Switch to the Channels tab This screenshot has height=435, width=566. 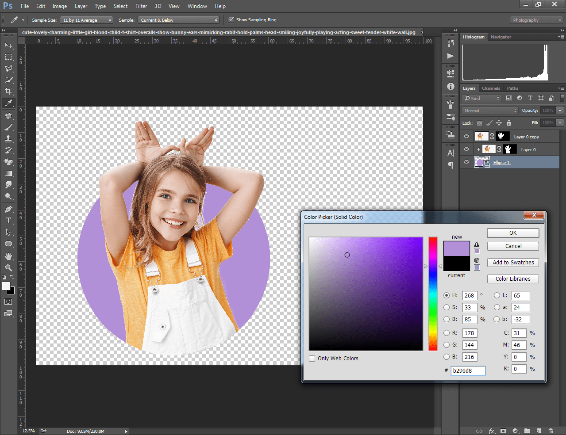[x=491, y=88]
